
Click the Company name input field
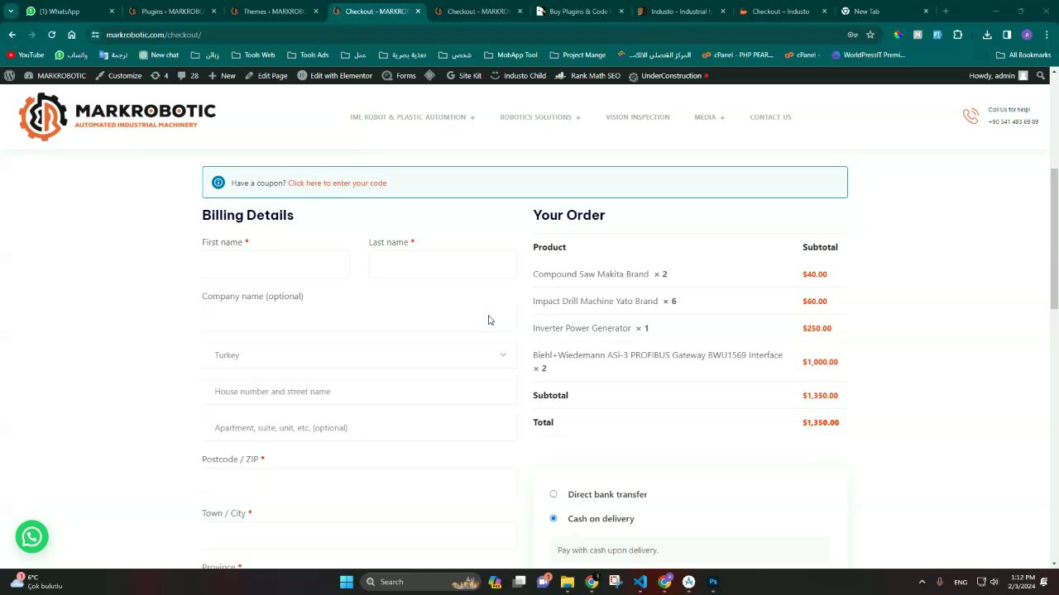[x=359, y=319]
